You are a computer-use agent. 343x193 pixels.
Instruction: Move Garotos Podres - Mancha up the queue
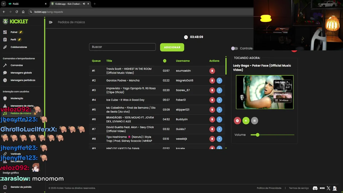click(x=219, y=80)
